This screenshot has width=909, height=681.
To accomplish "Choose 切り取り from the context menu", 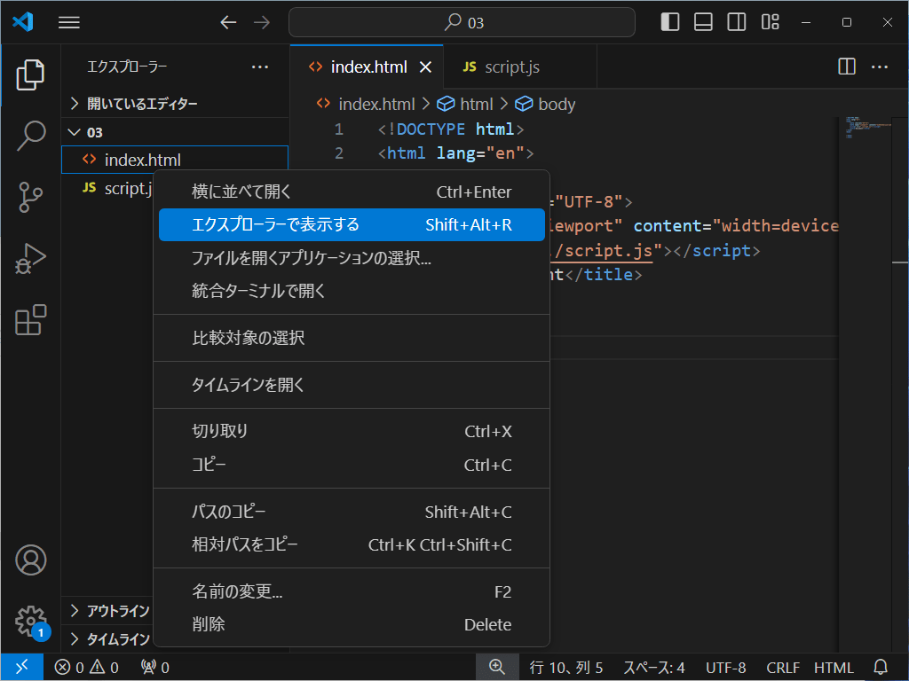I will point(352,432).
